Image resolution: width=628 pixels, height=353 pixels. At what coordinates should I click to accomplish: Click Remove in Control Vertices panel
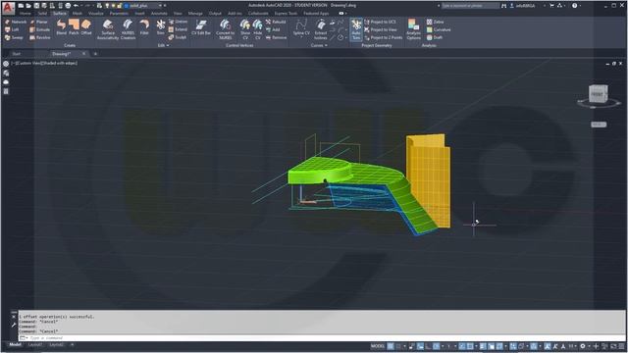[276, 37]
